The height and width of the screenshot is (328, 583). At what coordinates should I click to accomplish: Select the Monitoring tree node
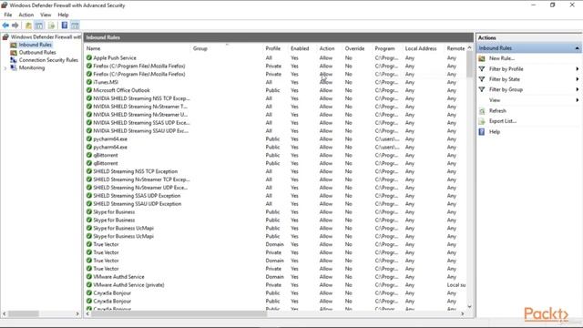tap(32, 67)
